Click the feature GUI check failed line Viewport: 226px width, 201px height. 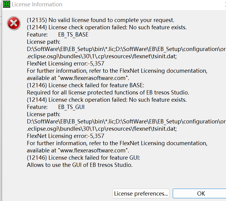84,158
